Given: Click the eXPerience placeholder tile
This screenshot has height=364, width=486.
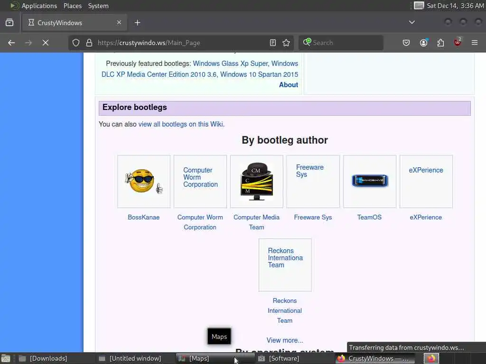Looking at the screenshot, I should coord(426,182).
